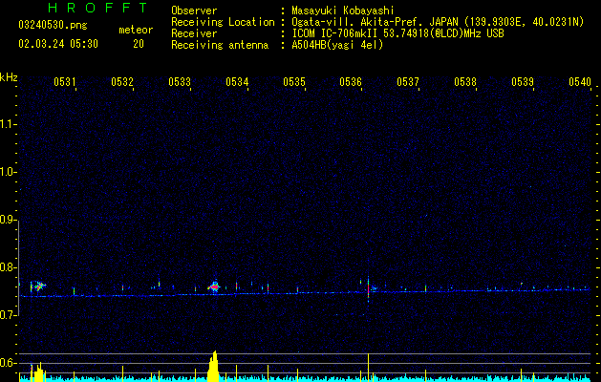Click the meteor echo burst before 0531
Screen dimensions: 601x382
click(x=38, y=286)
